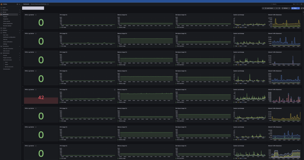Click the Drilldown icon in sidebar
Screen dimensions: 304x160
1,30
